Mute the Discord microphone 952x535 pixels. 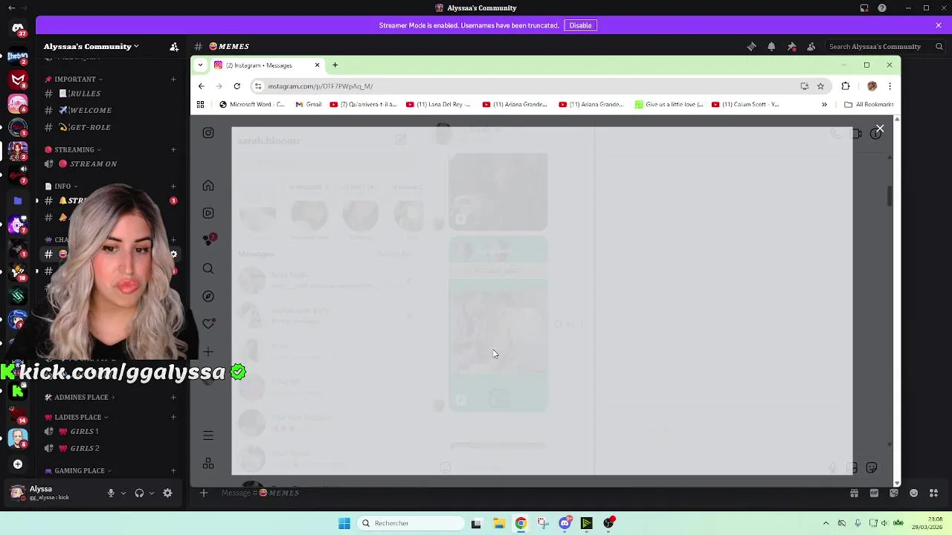click(x=111, y=493)
